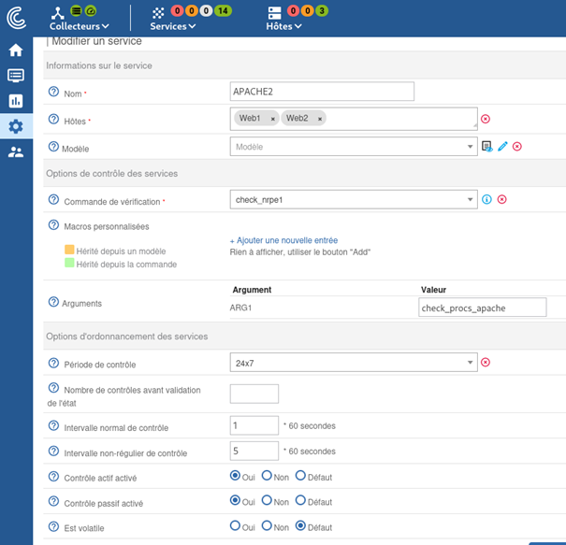
Task: Open the Hôtes top menu
Action: [283, 26]
